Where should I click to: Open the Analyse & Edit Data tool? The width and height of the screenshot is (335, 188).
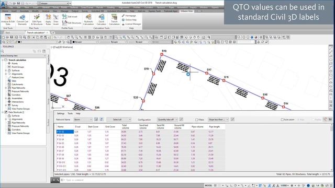[8, 20]
